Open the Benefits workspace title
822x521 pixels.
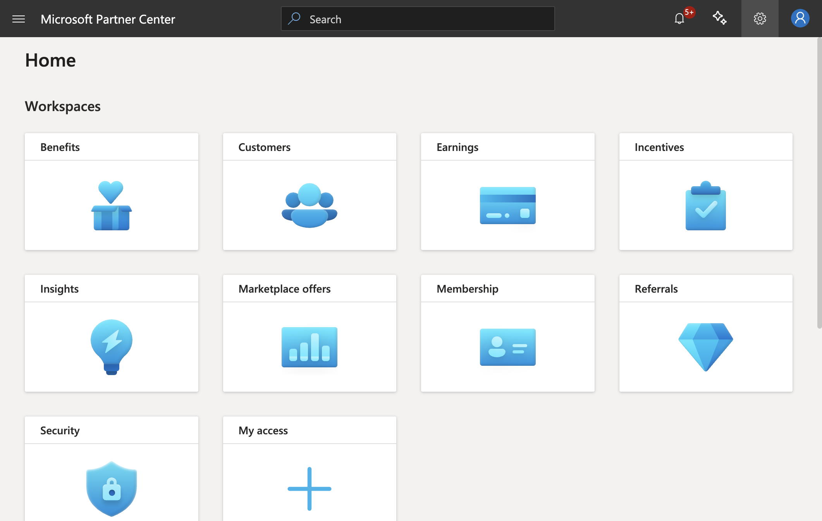(60, 147)
